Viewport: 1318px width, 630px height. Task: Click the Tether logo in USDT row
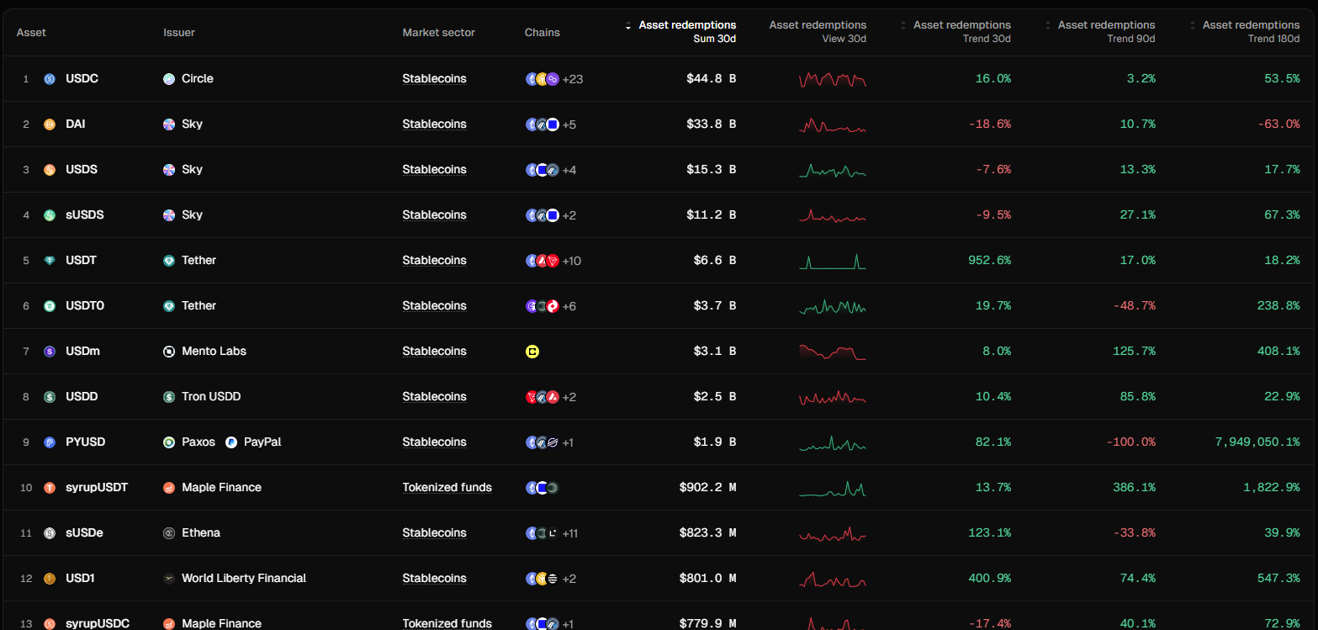pyautogui.click(x=169, y=261)
